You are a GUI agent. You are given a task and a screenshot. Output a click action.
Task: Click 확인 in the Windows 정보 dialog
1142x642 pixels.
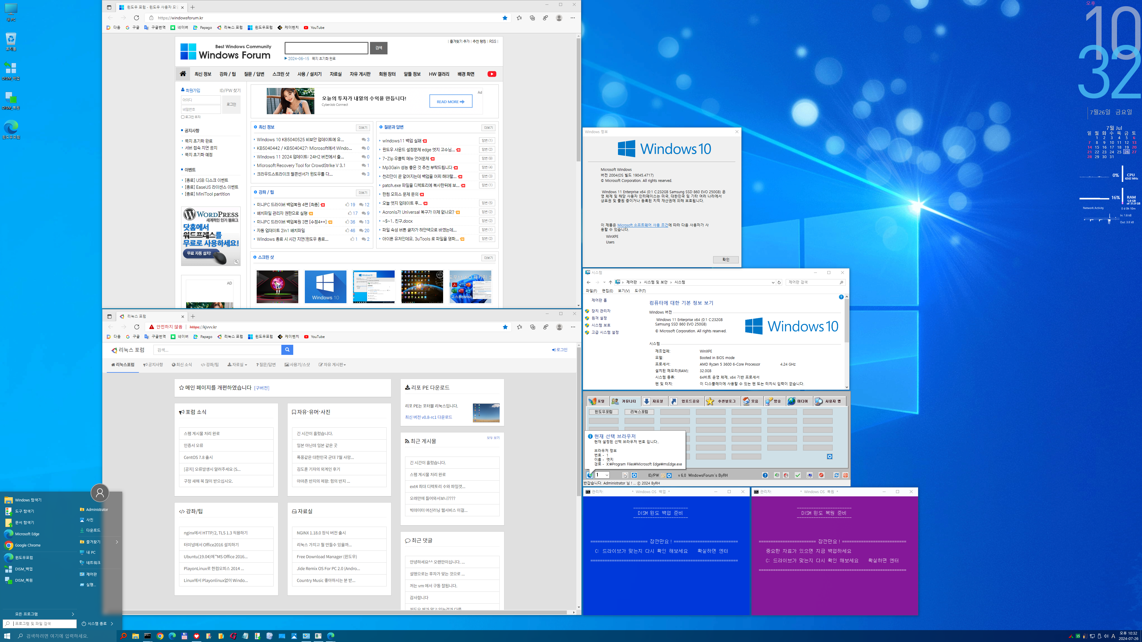point(726,260)
